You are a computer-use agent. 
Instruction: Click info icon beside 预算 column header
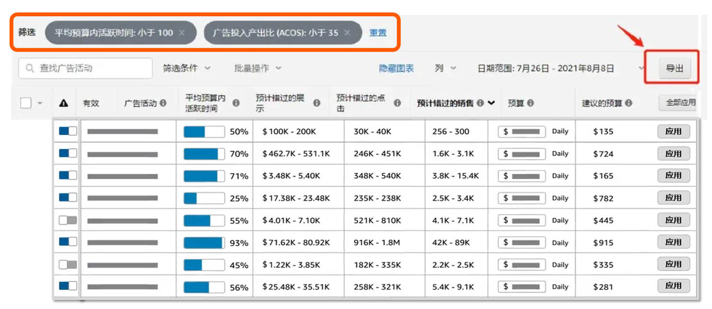[x=530, y=103]
